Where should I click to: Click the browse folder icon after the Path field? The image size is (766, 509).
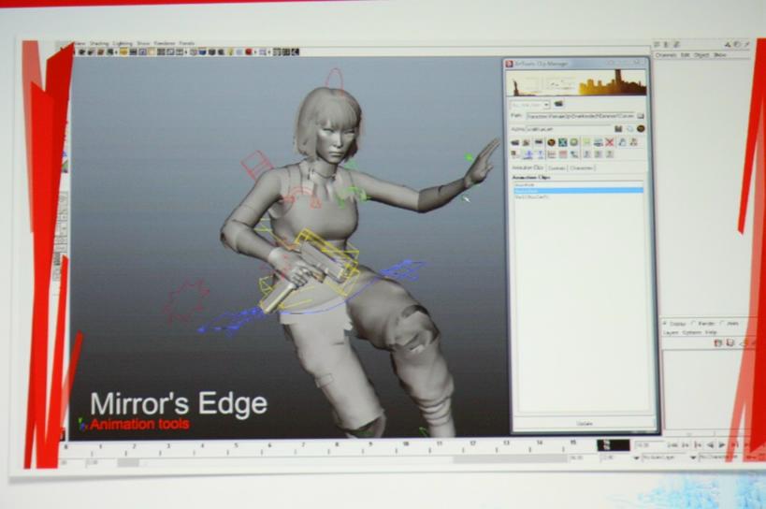point(641,116)
